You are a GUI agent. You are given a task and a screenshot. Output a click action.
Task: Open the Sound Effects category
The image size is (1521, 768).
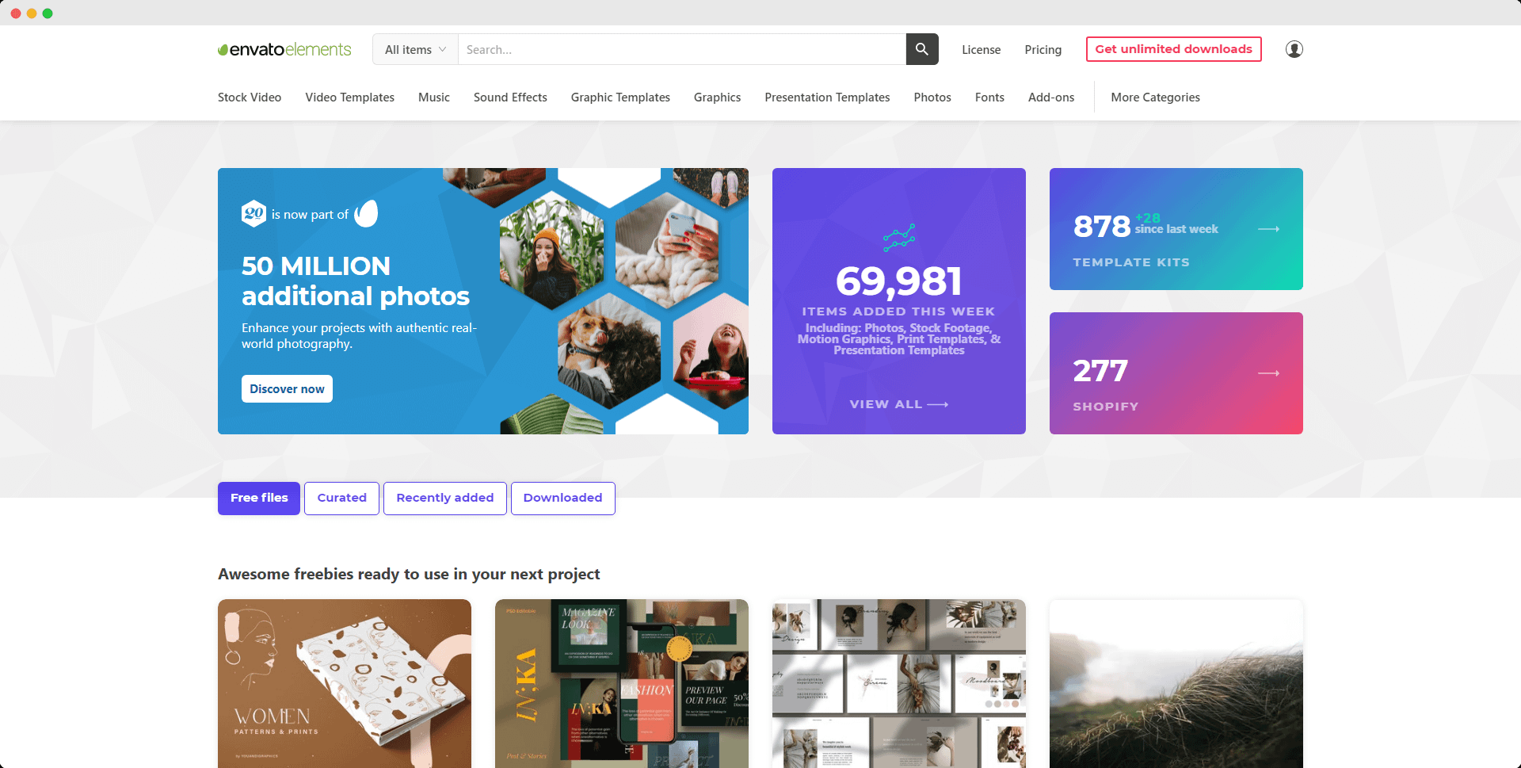click(x=510, y=97)
